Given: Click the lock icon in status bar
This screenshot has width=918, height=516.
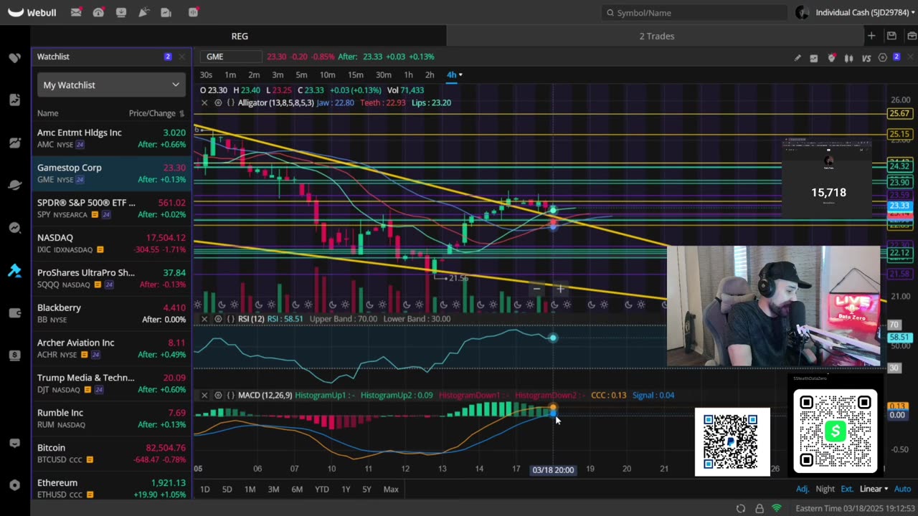Looking at the screenshot, I should (760, 509).
